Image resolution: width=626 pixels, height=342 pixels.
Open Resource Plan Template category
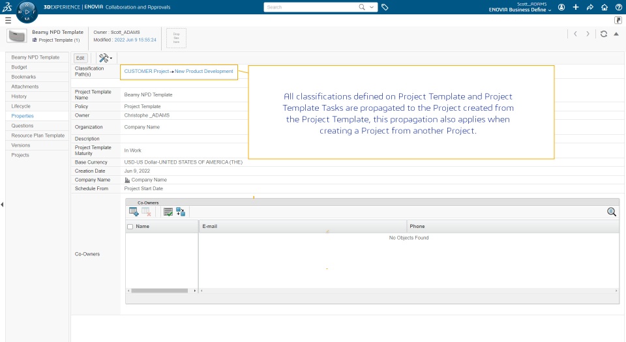coord(38,135)
